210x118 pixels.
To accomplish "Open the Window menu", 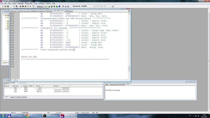I will [x=48, y=4].
